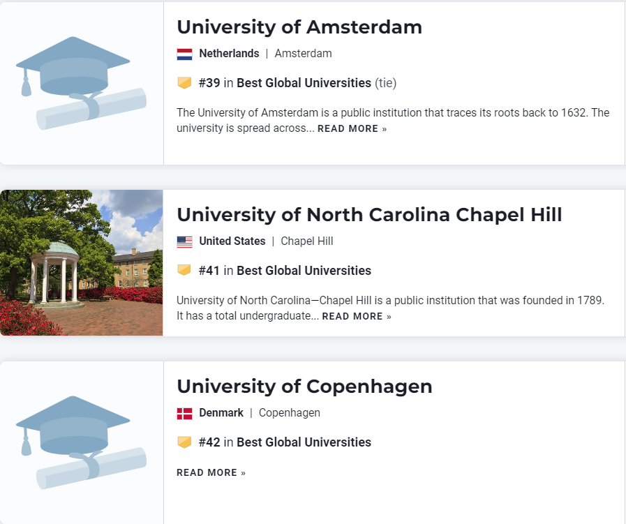Open the University of Copenhagen title link

click(x=304, y=387)
